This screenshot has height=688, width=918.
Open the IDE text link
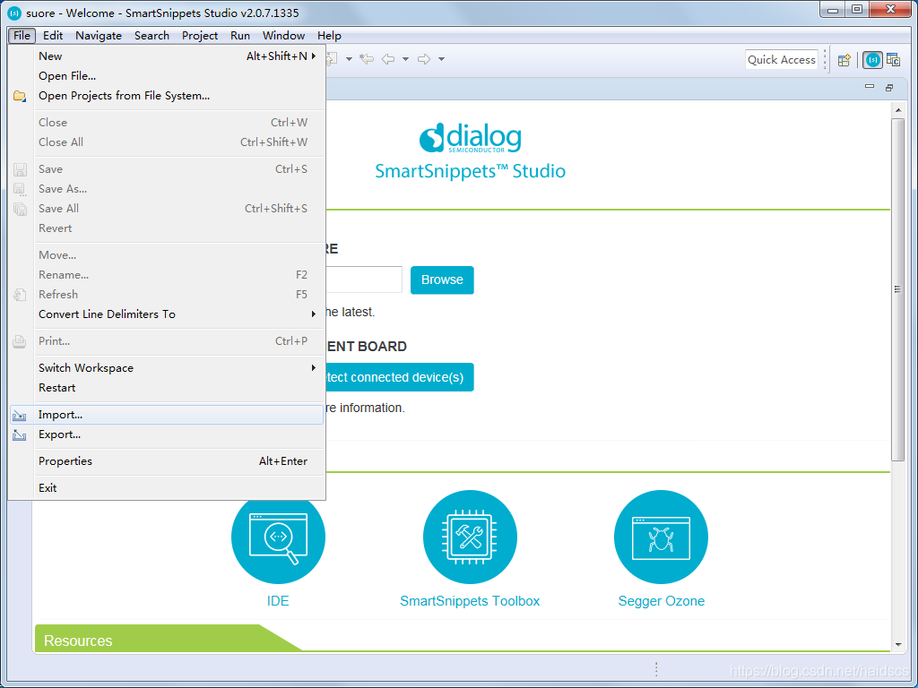278,601
